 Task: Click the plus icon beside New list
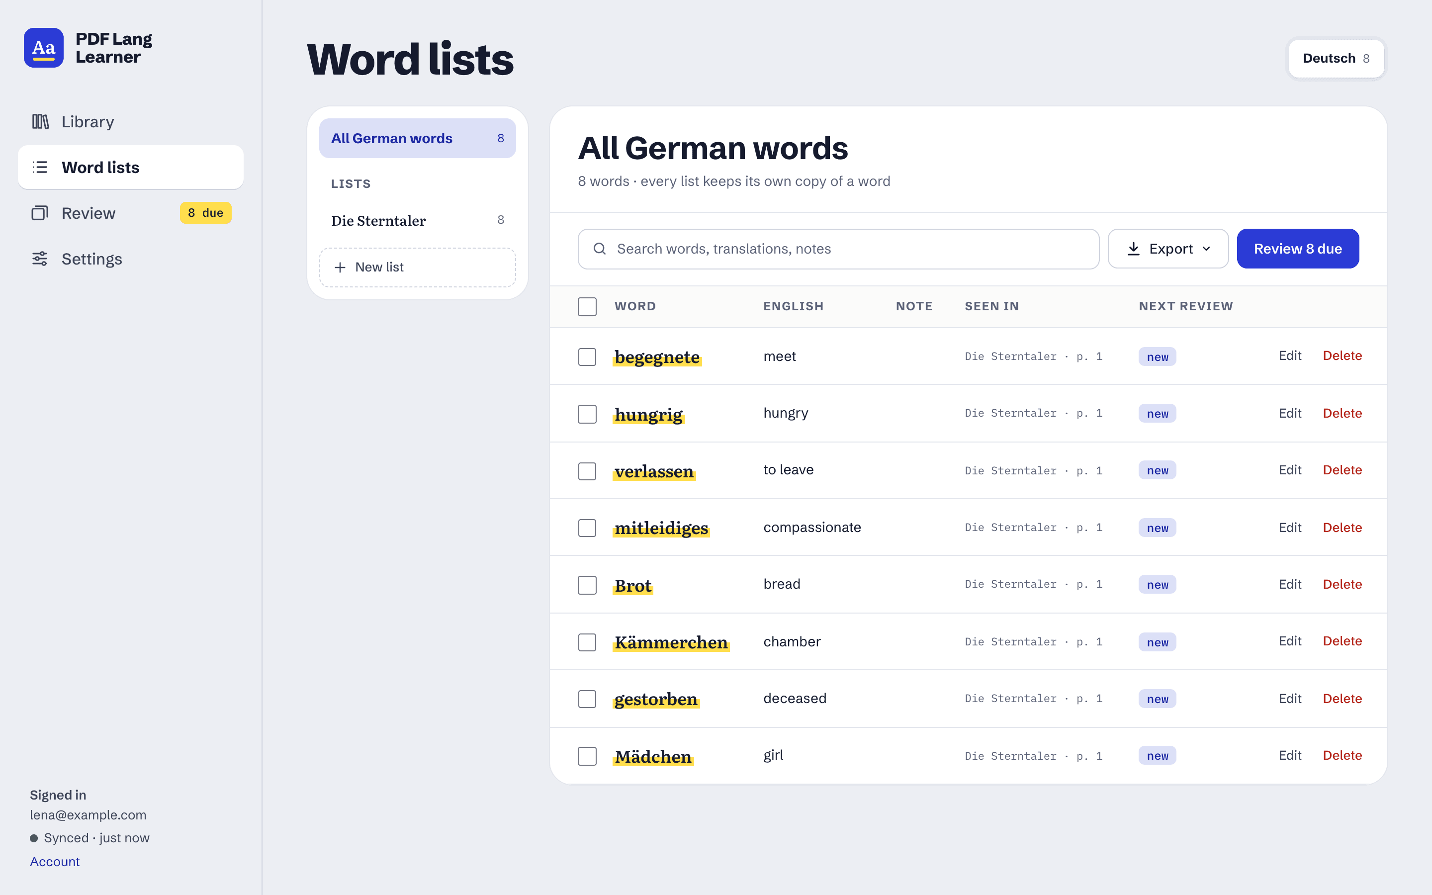coord(340,268)
